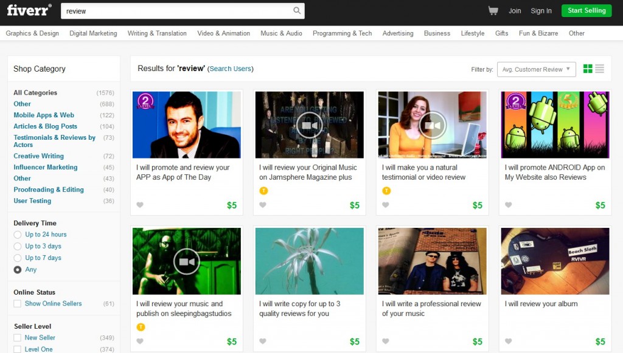Open the shopping cart icon
623x353 pixels.
coord(493,11)
